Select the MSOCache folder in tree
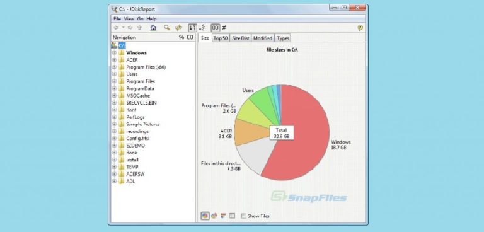The width and height of the screenshot is (484, 232). pos(138,95)
